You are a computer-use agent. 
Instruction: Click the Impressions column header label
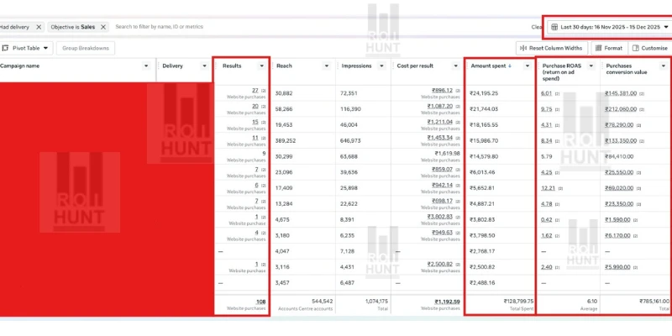(356, 66)
